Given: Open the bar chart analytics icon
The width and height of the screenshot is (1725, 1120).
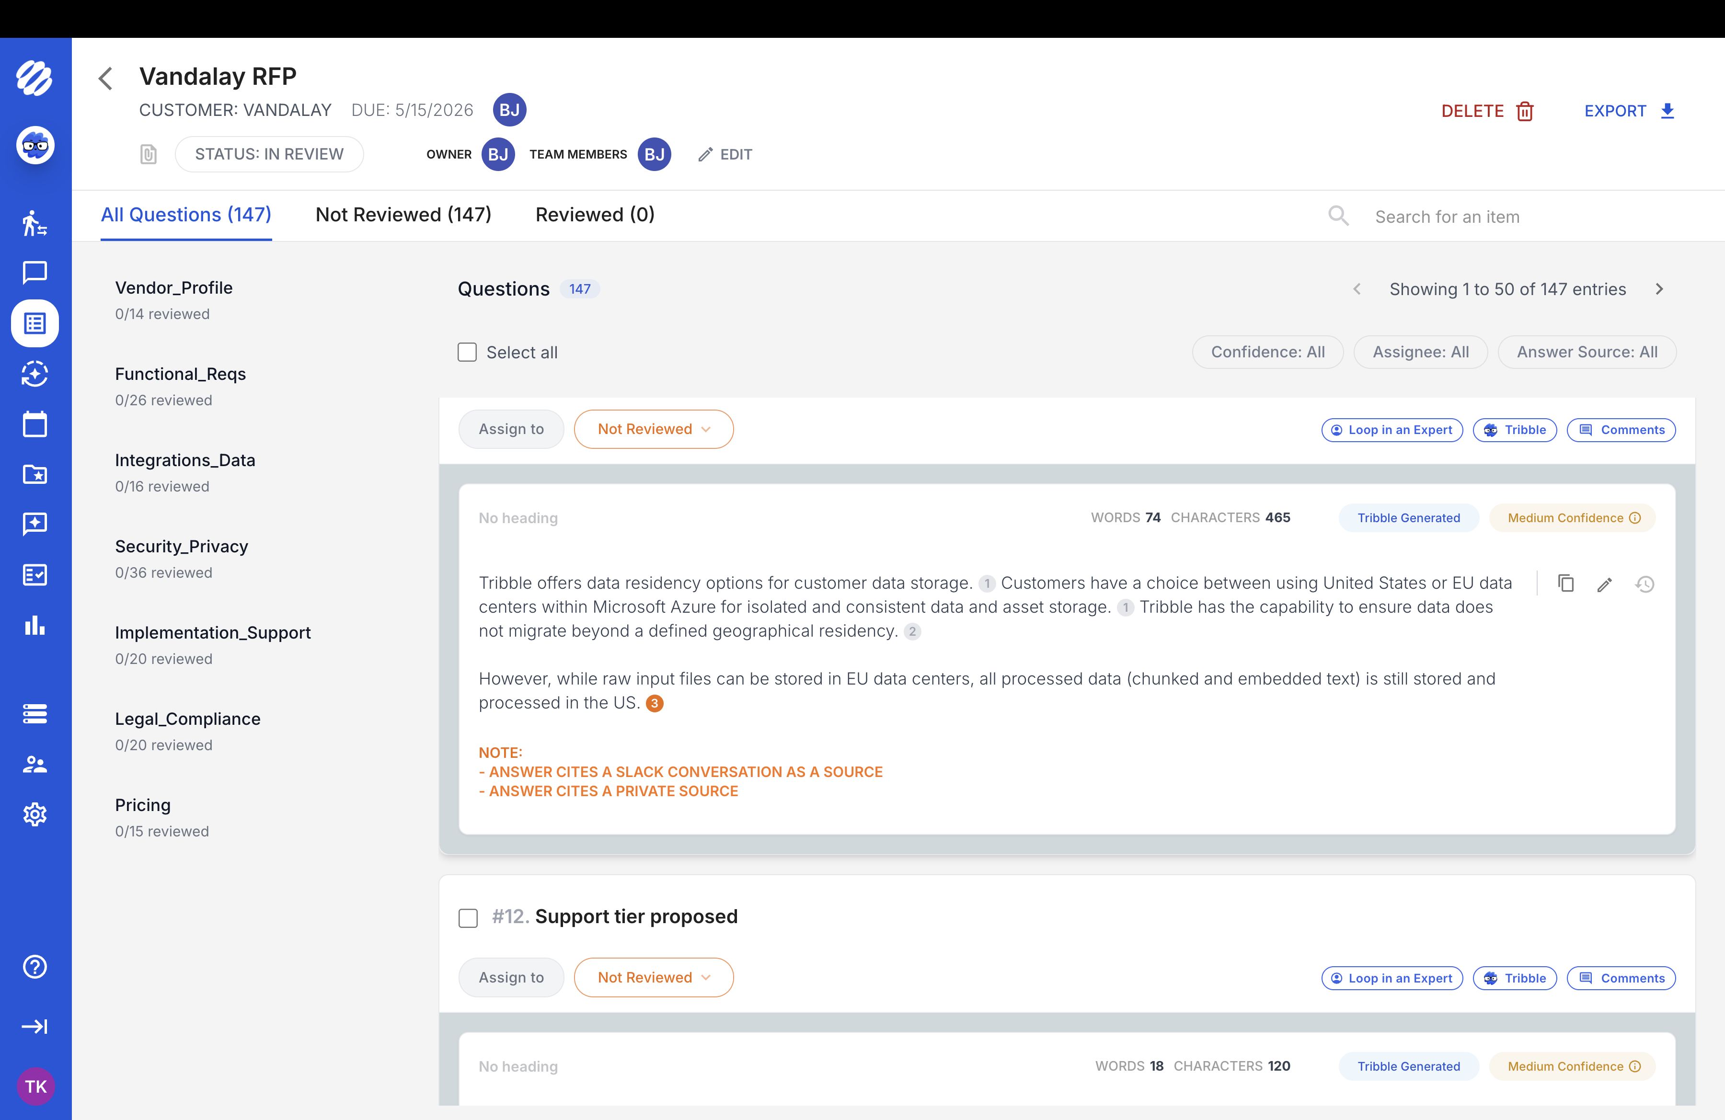Looking at the screenshot, I should click(x=35, y=625).
